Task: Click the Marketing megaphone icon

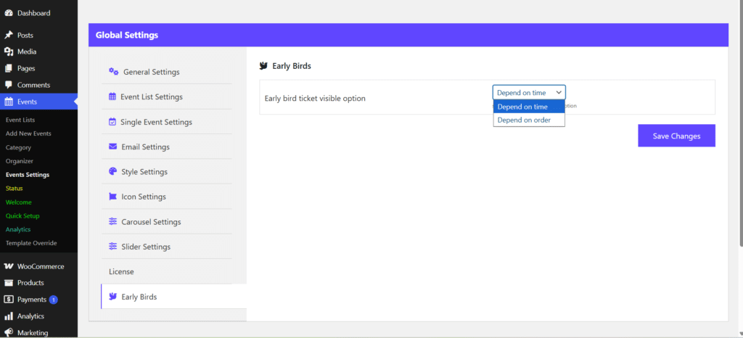Action: (9, 332)
